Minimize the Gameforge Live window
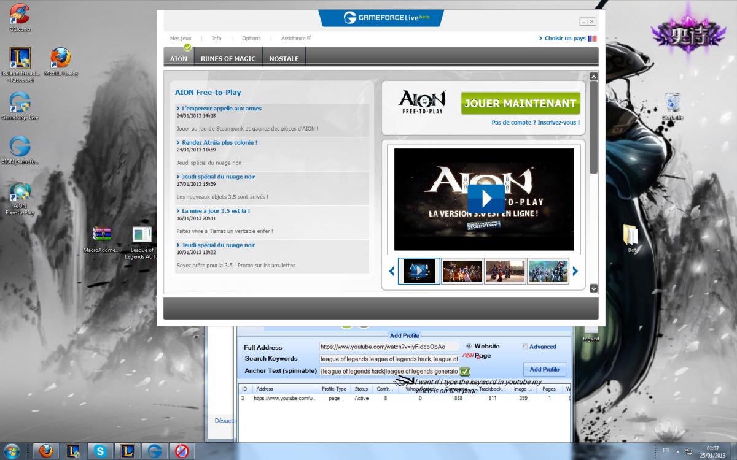Screen dimensions: 737x460 (x=583, y=21)
